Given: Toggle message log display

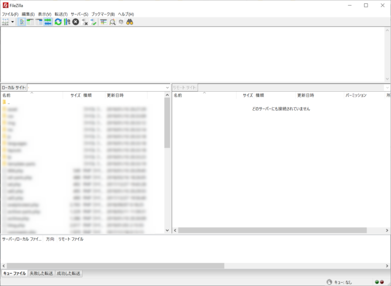Looking at the screenshot, I should click(22, 22).
